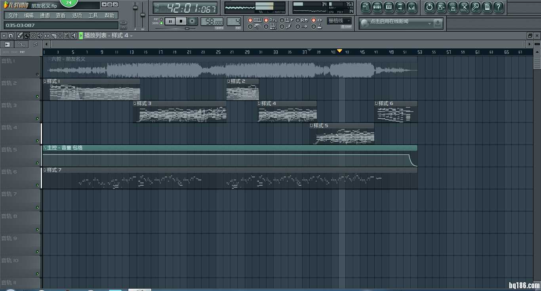Click the green playlist play arrow
541x291 pixels.
coord(81,36)
